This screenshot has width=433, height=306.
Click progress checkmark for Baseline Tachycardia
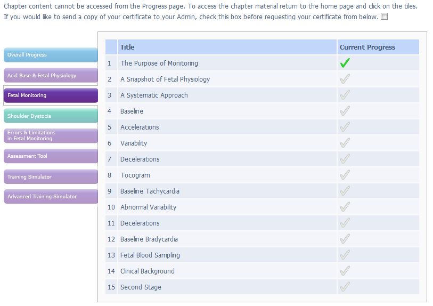(345, 191)
